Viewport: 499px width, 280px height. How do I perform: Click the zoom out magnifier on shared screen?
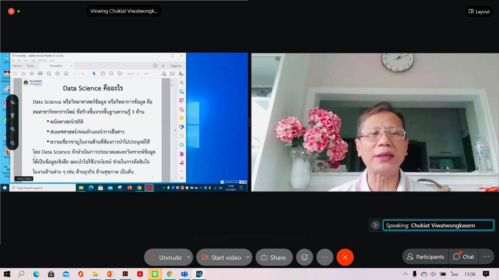click(13, 143)
